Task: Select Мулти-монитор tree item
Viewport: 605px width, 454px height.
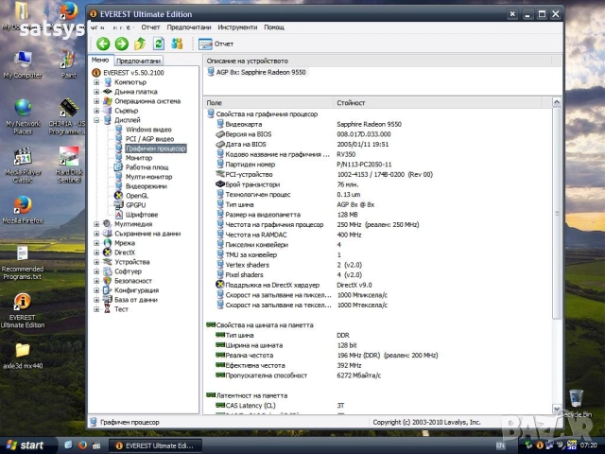Action: coord(149,177)
